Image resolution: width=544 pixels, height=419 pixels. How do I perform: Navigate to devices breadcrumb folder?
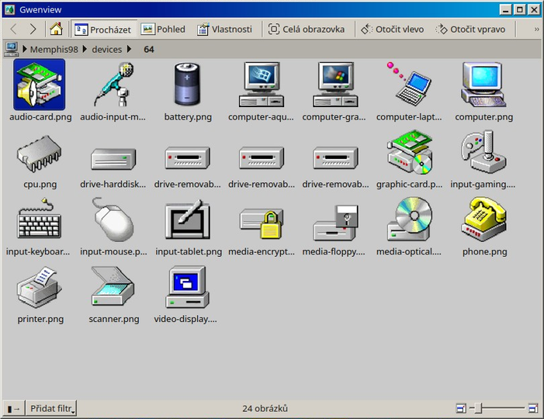click(x=107, y=49)
